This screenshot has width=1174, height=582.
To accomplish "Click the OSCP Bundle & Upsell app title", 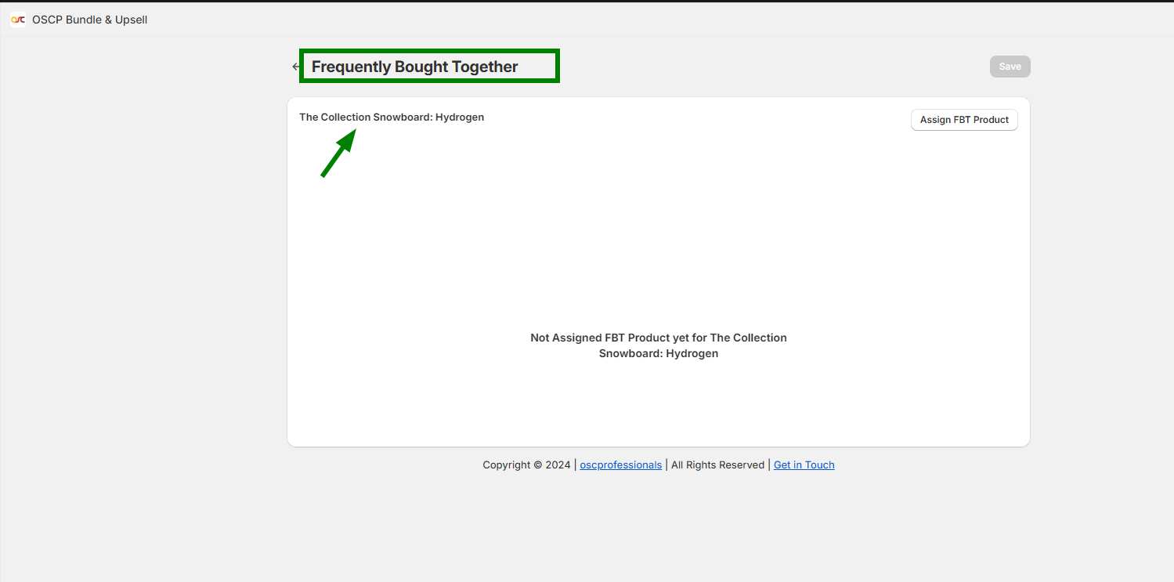I will click(89, 20).
